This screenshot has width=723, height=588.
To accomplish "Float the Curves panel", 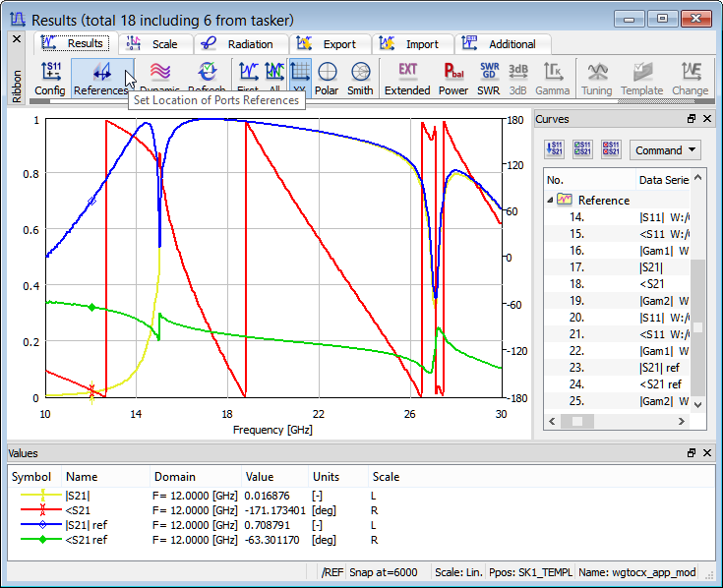I will (x=692, y=119).
